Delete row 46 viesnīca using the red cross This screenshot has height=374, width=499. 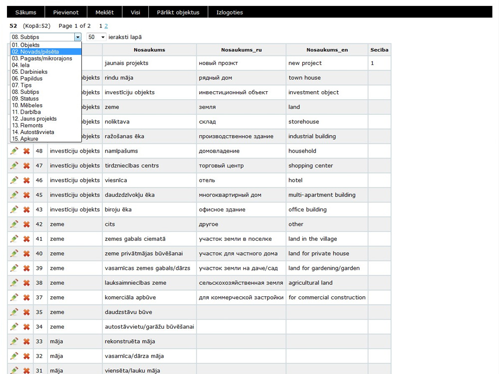point(26,181)
